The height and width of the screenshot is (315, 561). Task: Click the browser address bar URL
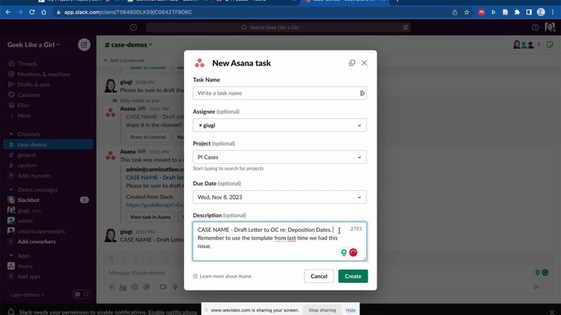pyautogui.click(x=128, y=12)
